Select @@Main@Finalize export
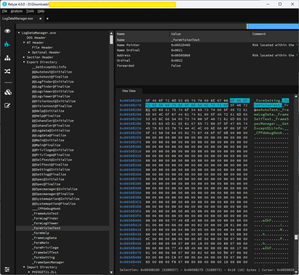 46,145
